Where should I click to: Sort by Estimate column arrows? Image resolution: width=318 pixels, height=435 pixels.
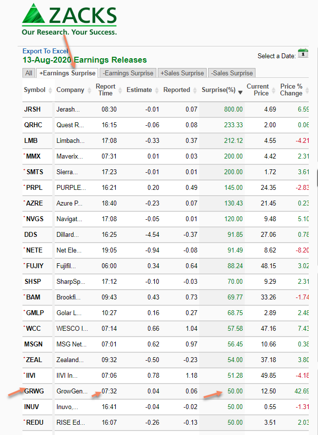[157, 90]
